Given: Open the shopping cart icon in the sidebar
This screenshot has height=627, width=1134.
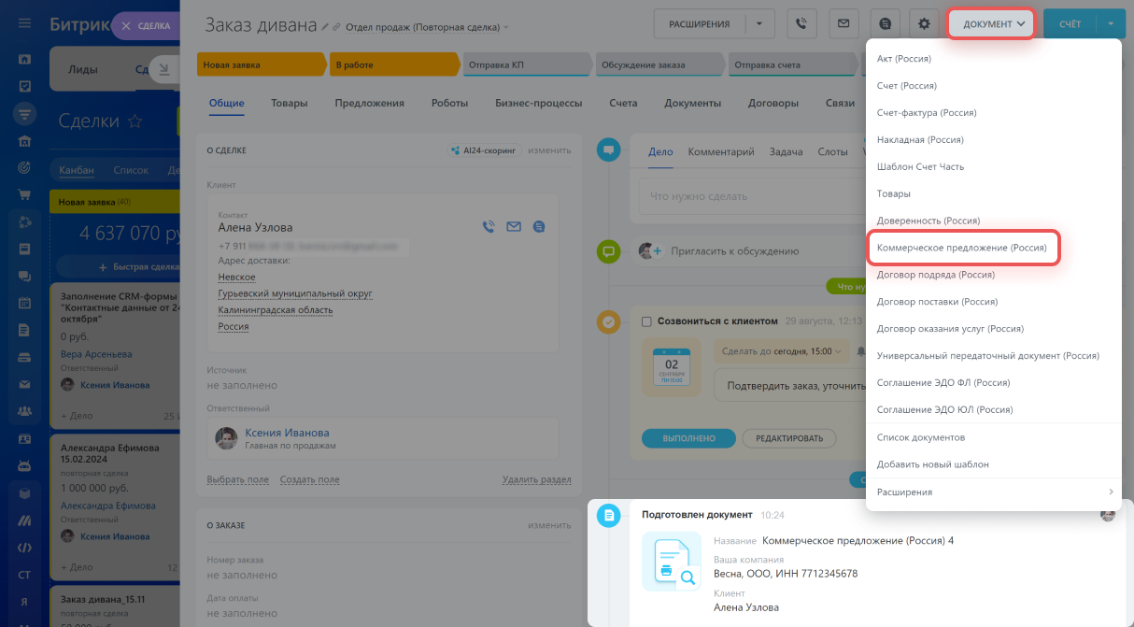Looking at the screenshot, I should tap(24, 195).
